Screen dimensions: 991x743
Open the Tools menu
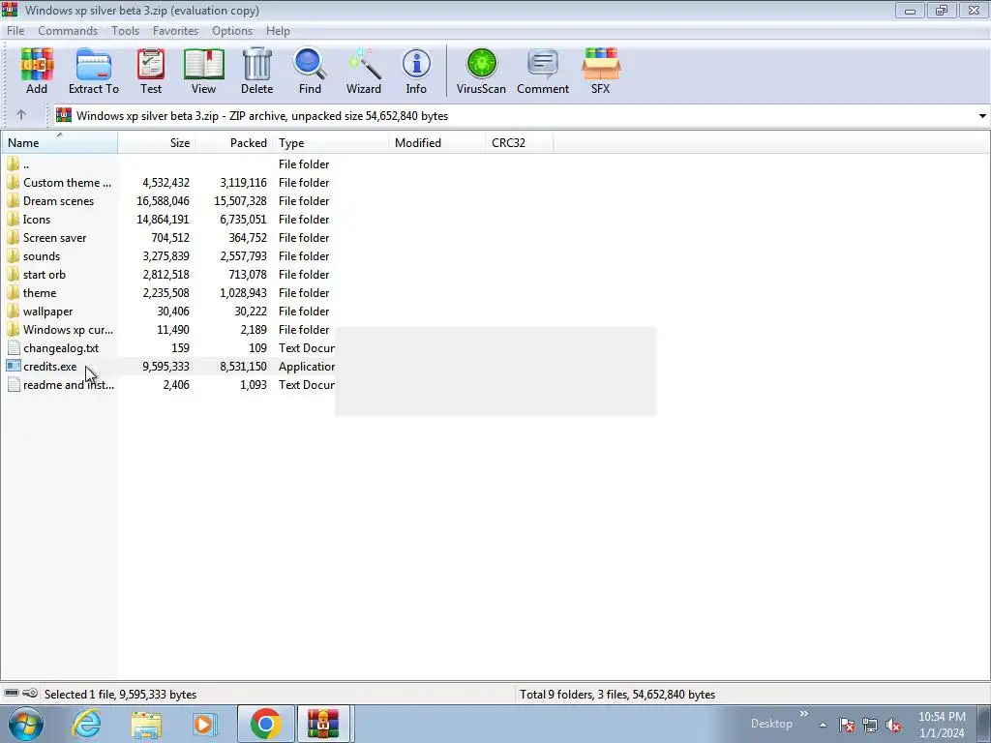point(125,30)
